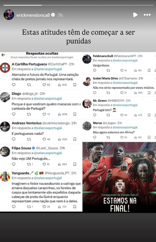156x242 pixels.
Task: Tap the story progress bar
Action: (x=78, y=5)
